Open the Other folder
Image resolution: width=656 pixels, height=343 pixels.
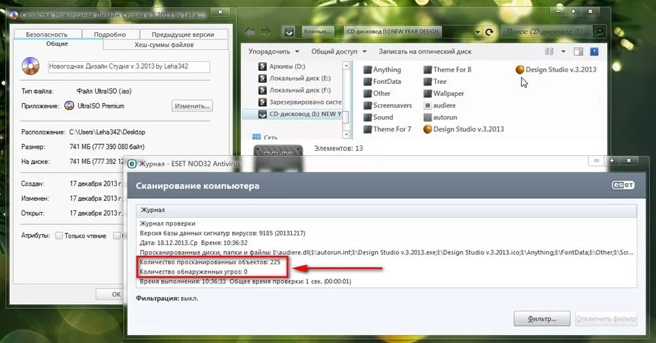[377, 93]
